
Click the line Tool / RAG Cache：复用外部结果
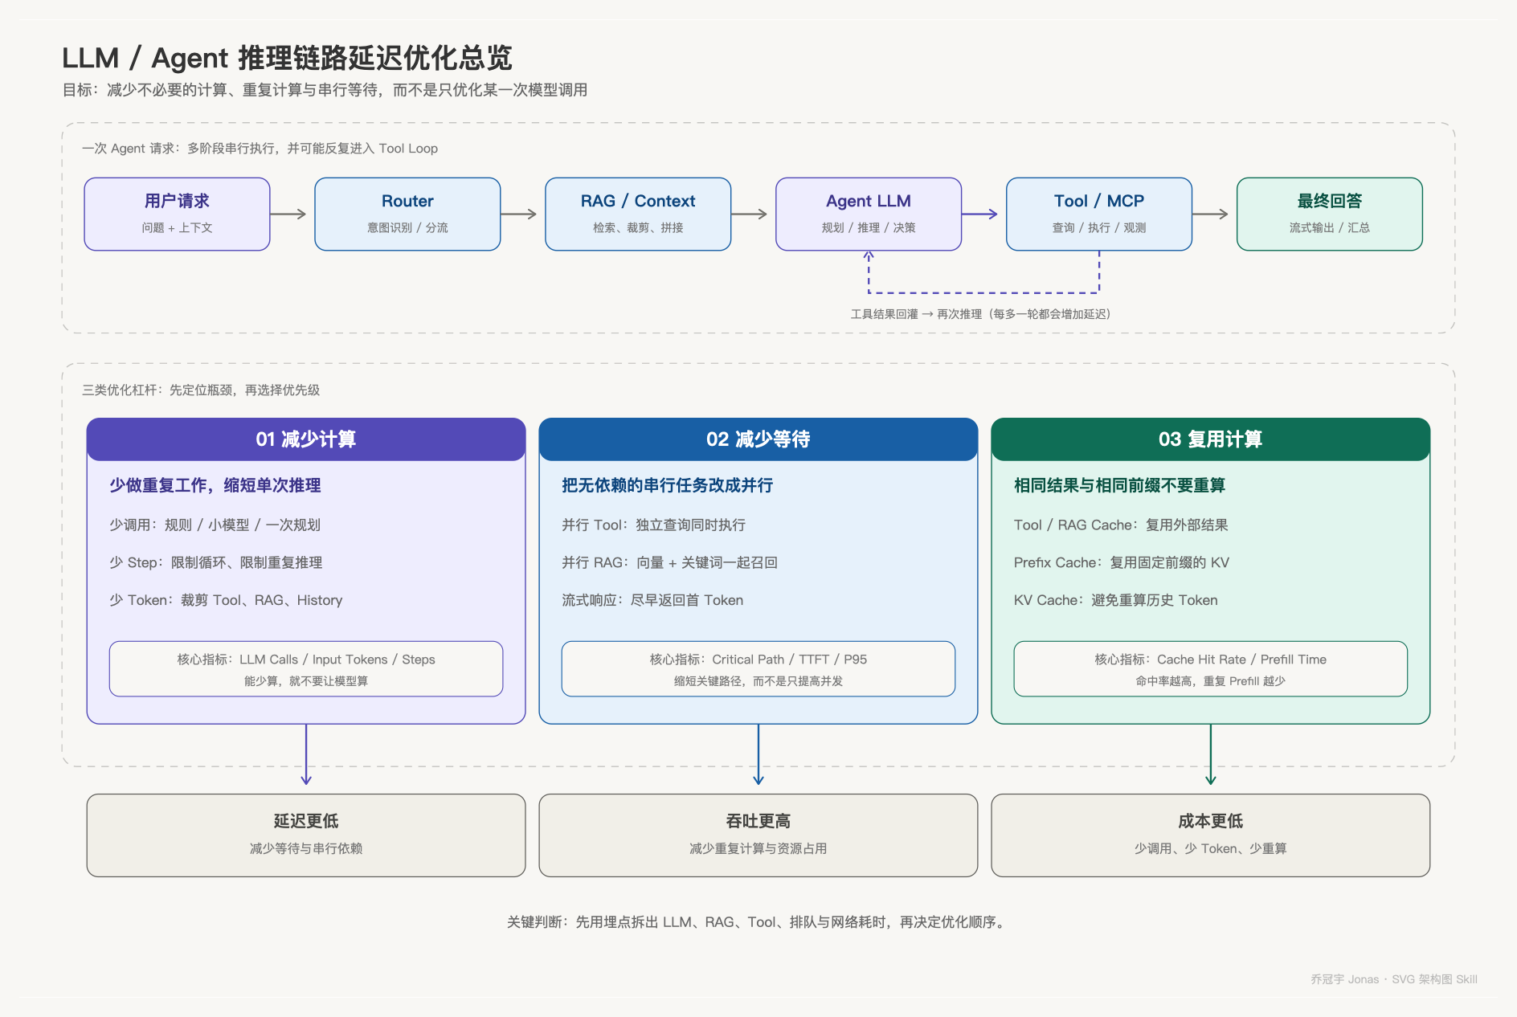[x=1121, y=525]
